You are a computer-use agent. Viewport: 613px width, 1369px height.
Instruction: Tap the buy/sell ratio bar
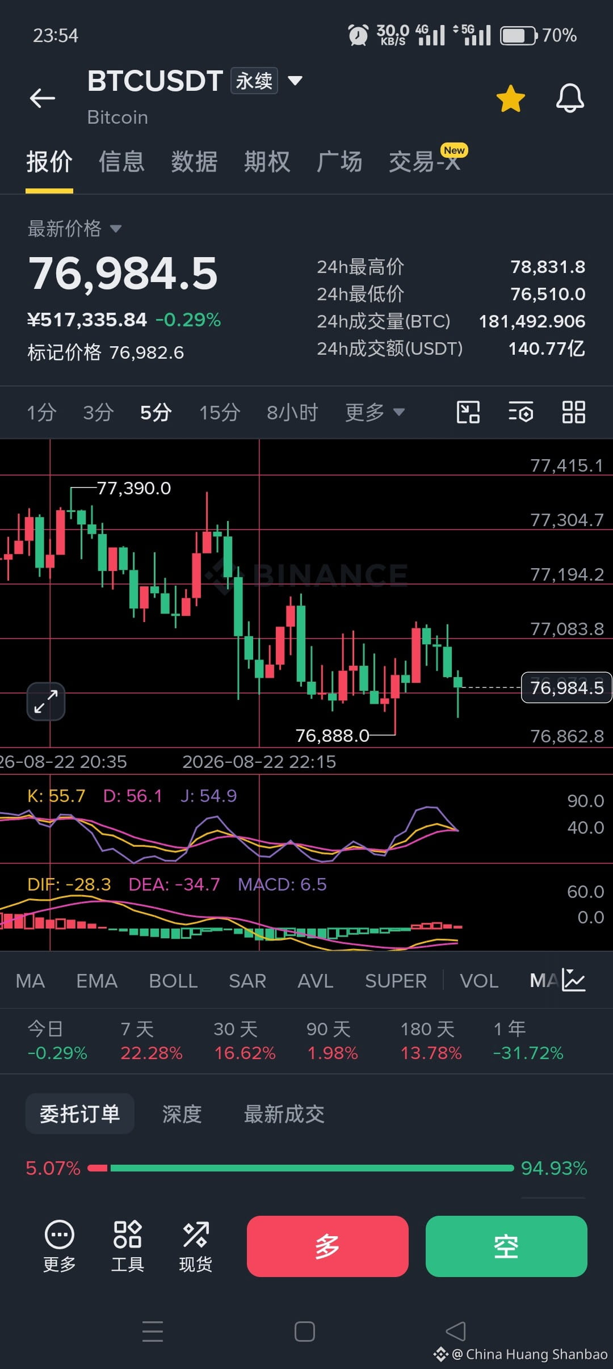[301, 1168]
